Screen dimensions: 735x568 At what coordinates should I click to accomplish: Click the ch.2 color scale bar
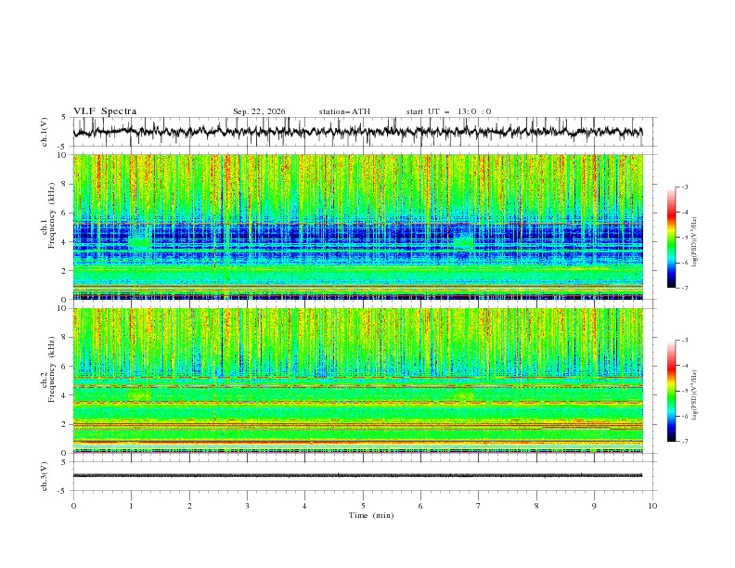671,391
